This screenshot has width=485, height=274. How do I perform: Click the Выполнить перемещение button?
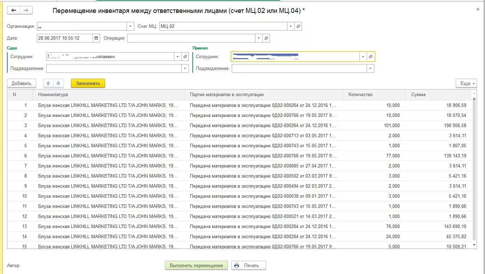[x=196, y=266]
